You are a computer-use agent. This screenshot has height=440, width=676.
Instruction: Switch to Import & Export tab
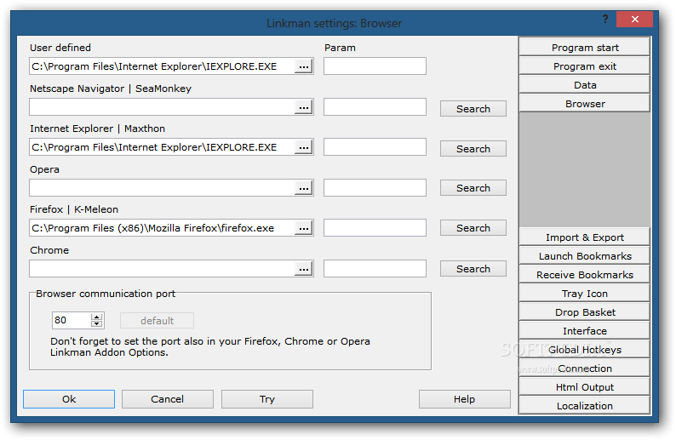[585, 237]
